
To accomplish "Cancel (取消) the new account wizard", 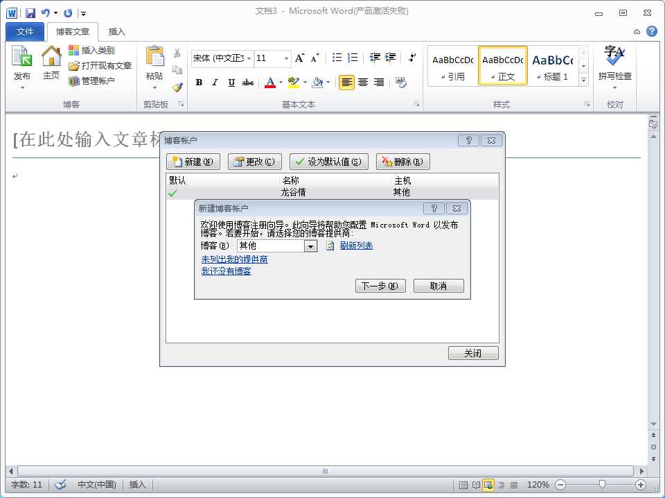I will pos(438,286).
